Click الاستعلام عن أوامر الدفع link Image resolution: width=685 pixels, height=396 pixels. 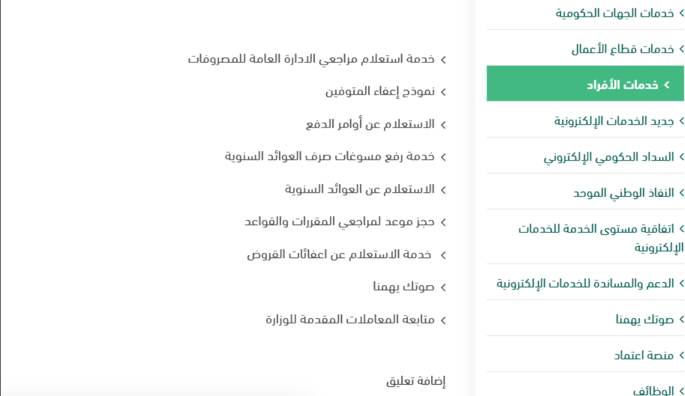coord(370,124)
